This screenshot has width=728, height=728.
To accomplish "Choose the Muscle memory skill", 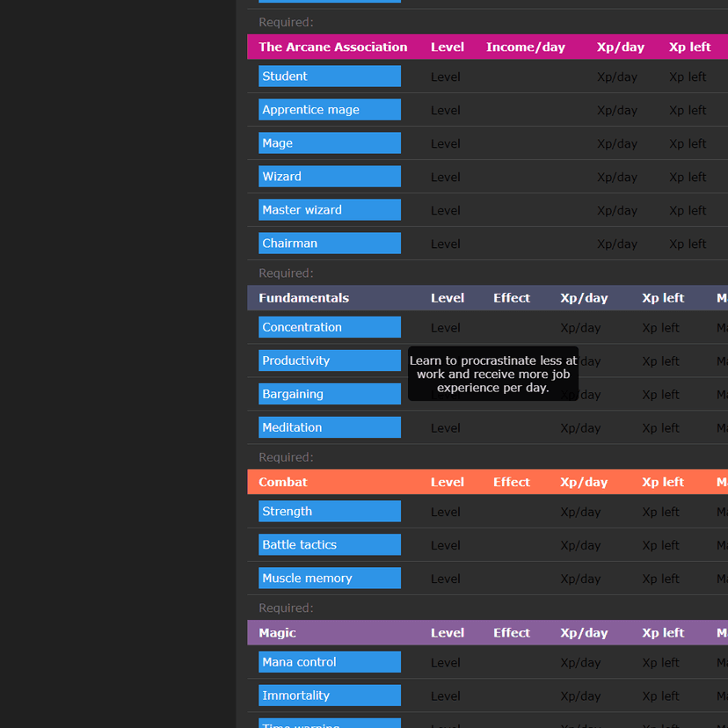I will coord(329,579).
